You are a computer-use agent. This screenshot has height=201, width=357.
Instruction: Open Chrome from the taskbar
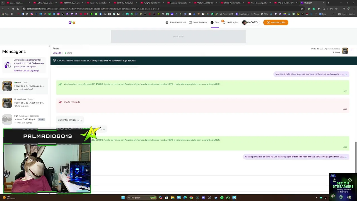[x=191, y=198]
